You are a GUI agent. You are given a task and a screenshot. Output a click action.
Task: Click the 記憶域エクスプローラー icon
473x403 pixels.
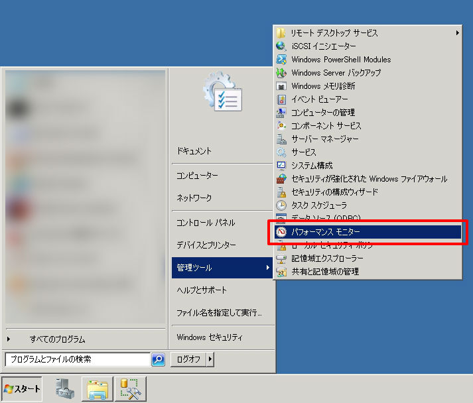[x=281, y=259]
